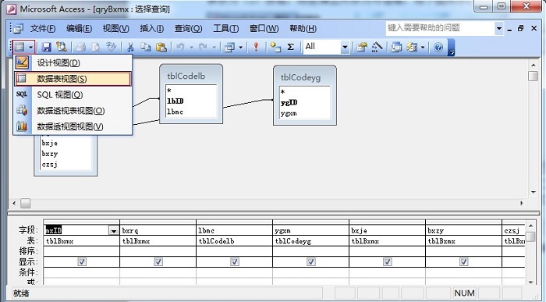Select czsj field in the tblBxmx field list
This screenshot has height=302, width=546.
[49, 165]
